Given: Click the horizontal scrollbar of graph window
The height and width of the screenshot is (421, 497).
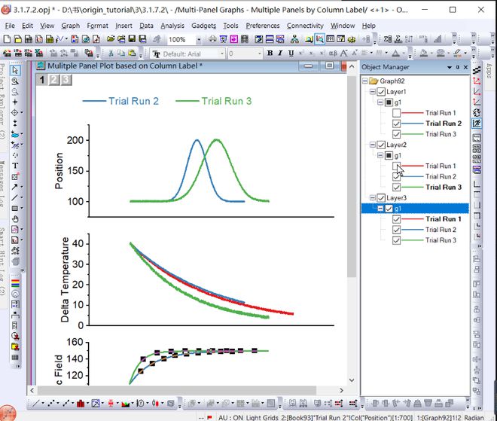Looking at the screenshot, I should [x=177, y=390].
